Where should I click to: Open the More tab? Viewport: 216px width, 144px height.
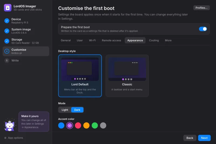point(168,40)
